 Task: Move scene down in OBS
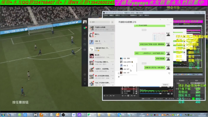(x=114, y=96)
